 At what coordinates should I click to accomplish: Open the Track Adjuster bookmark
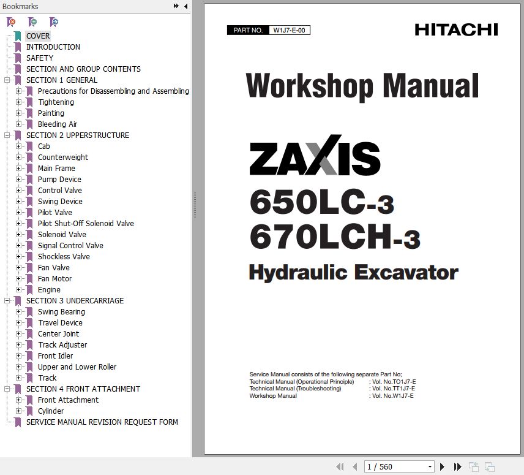(x=62, y=345)
